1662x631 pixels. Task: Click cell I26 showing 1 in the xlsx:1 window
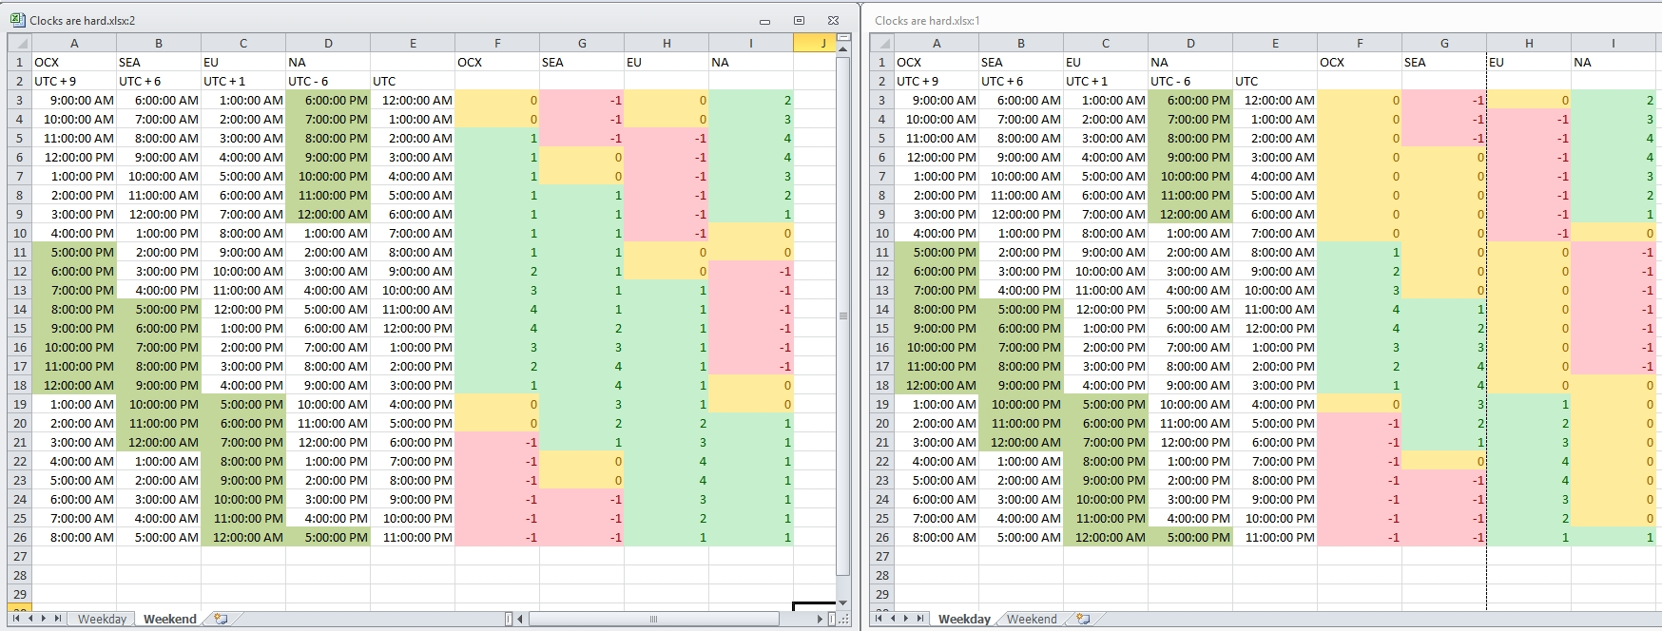(1614, 537)
